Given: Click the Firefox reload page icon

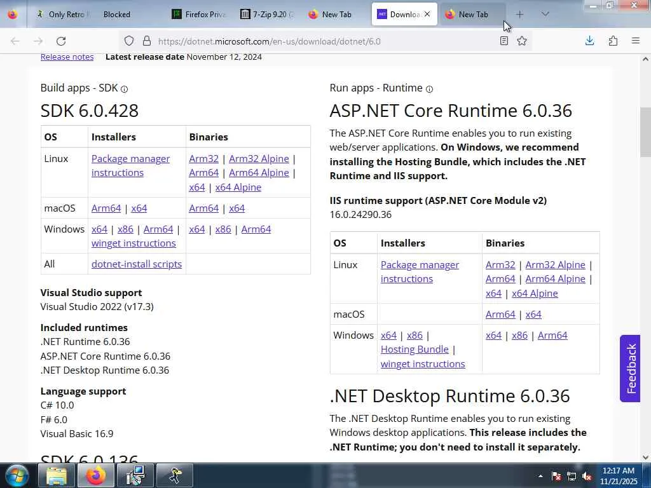Looking at the screenshot, I should pyautogui.click(x=61, y=41).
